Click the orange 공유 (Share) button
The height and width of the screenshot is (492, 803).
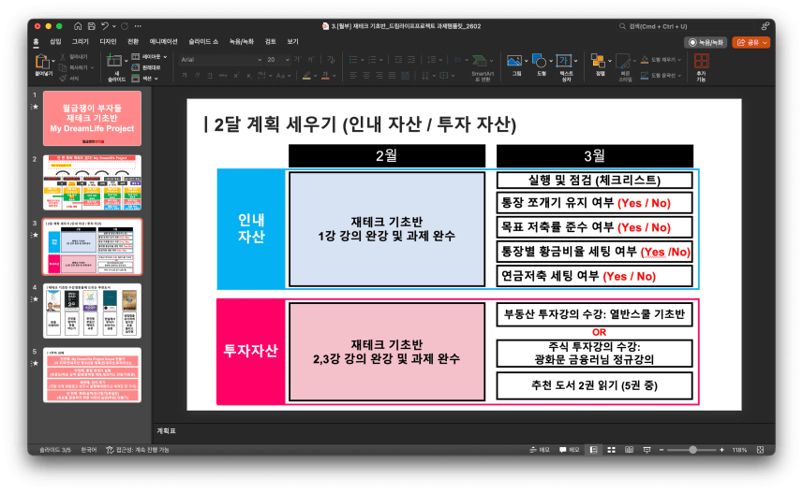(x=751, y=42)
